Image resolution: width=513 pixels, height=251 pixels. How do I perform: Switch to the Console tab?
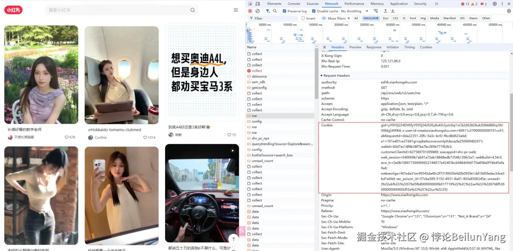click(294, 4)
